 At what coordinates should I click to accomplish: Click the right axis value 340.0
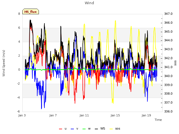[x=168, y=76]
